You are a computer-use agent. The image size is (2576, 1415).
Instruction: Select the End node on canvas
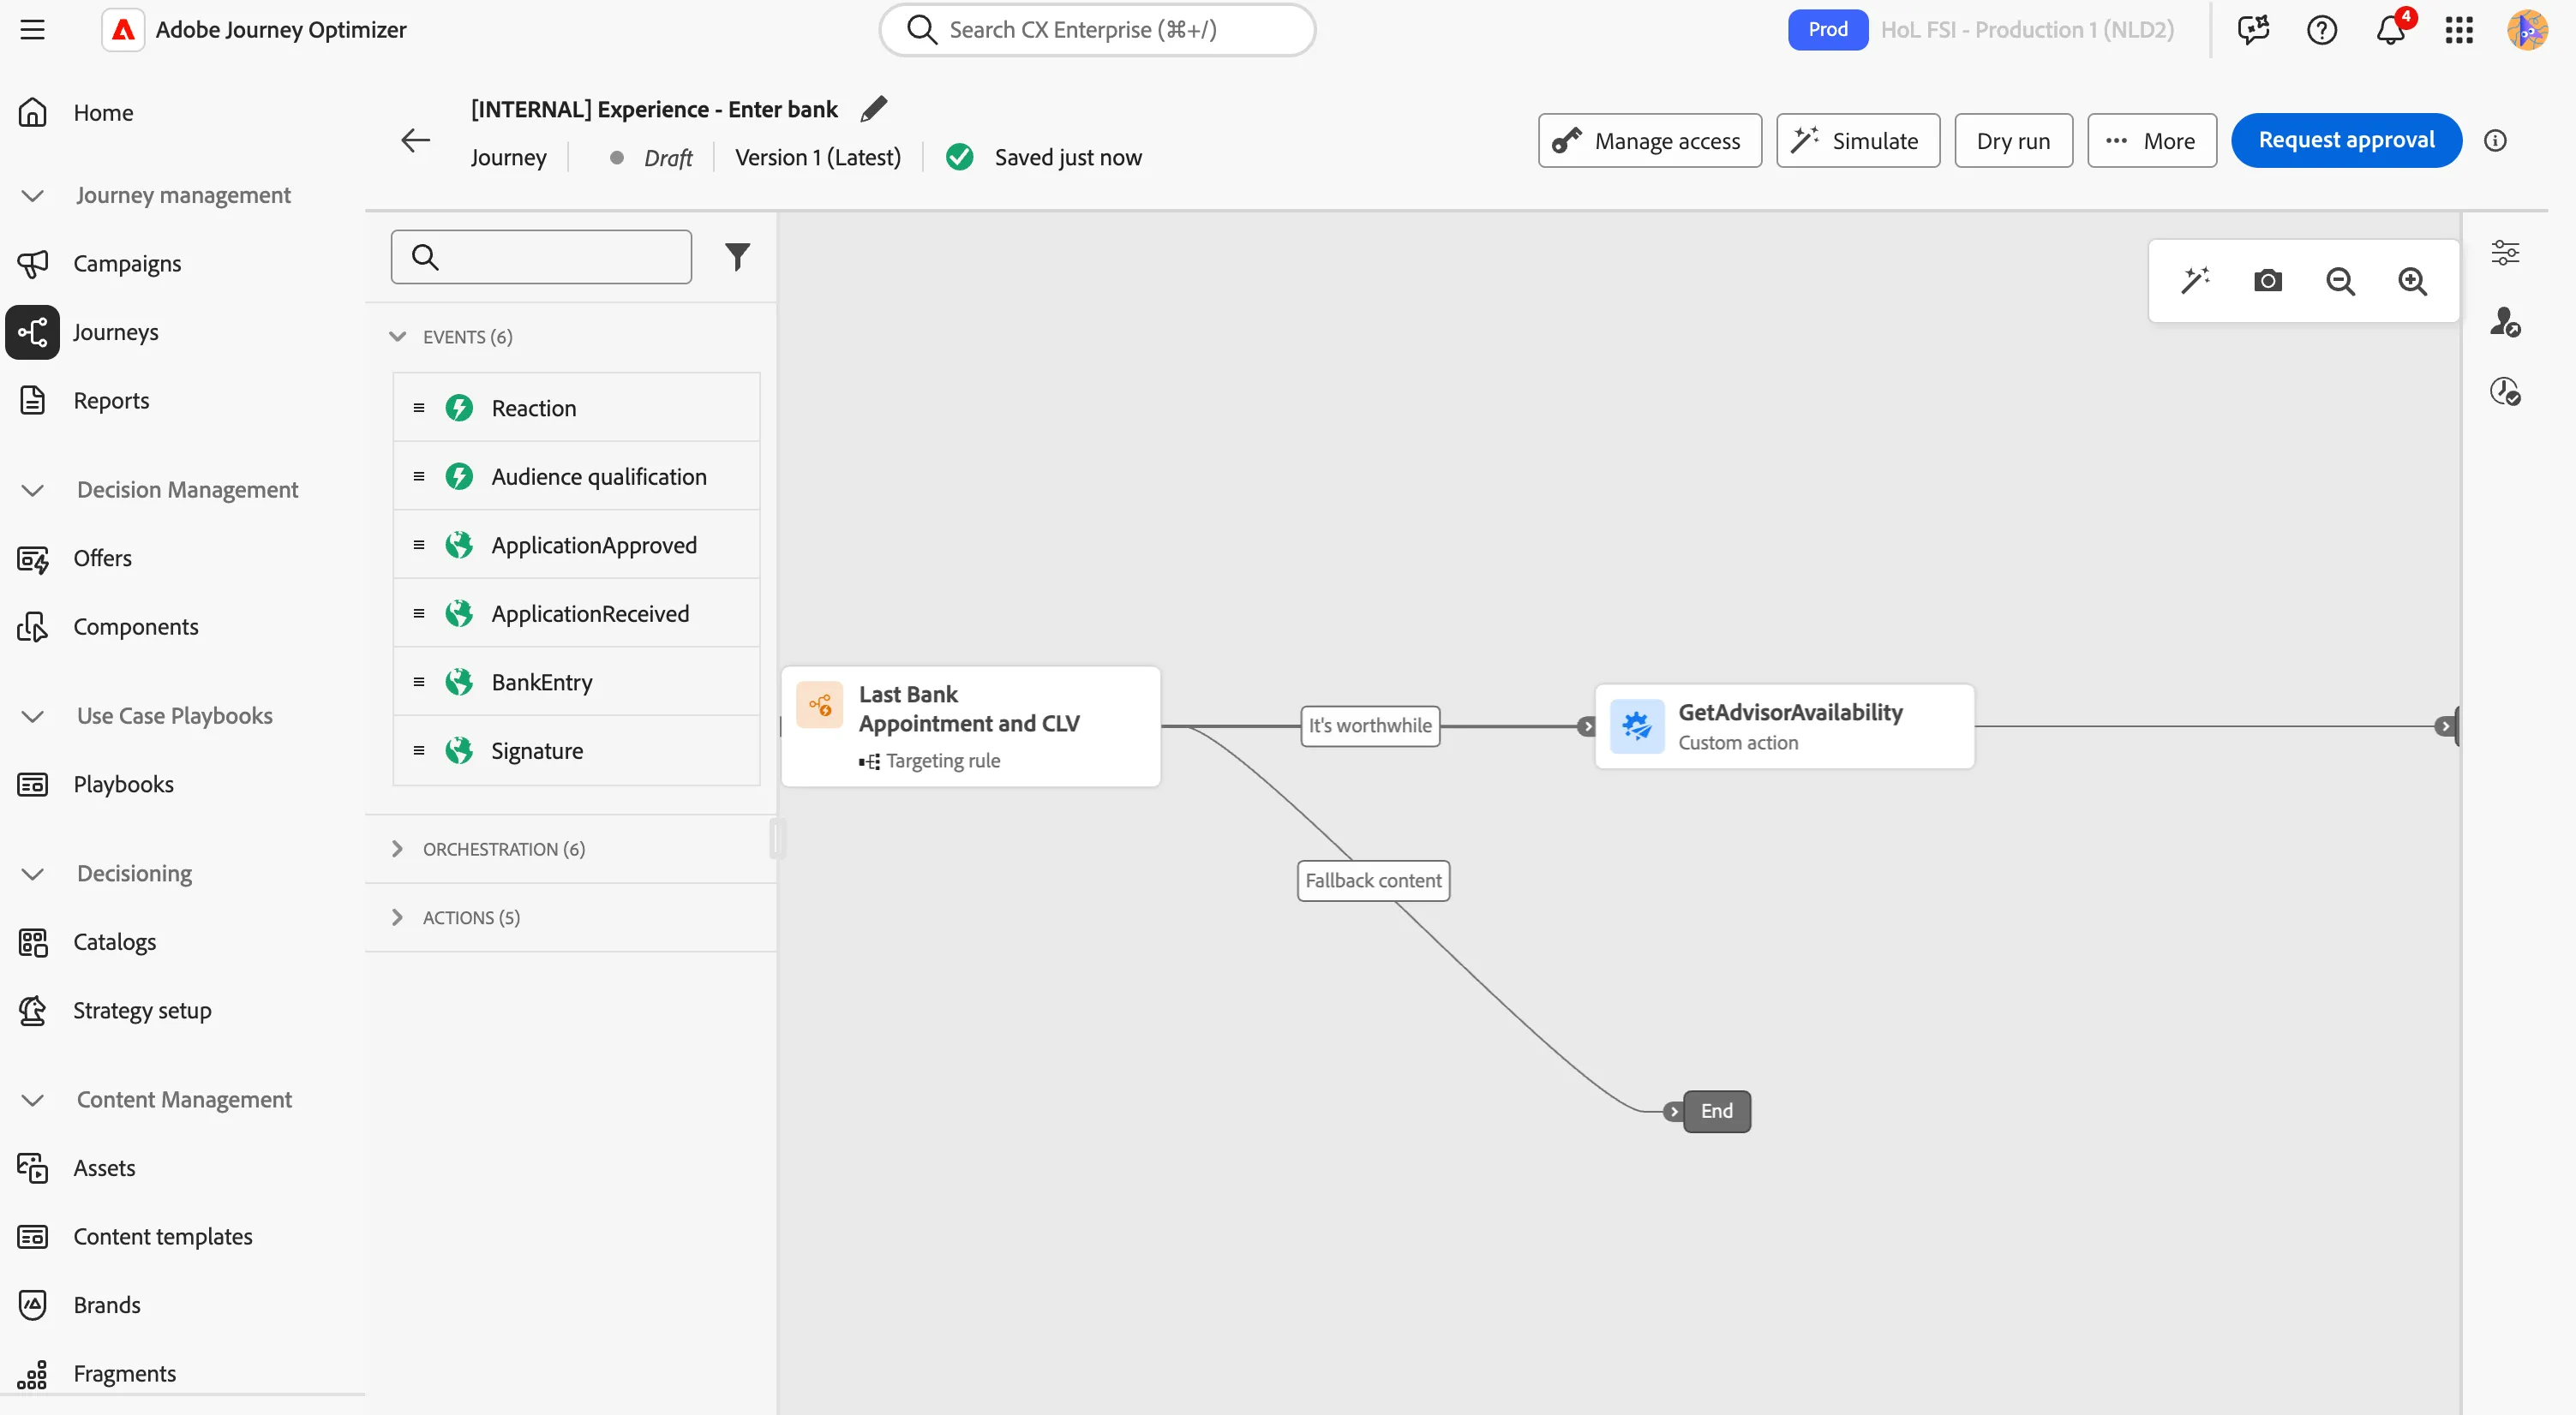click(x=1716, y=1112)
